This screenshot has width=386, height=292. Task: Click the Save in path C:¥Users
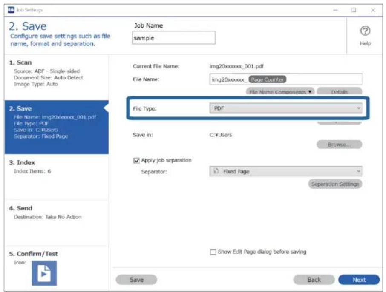[221, 135]
